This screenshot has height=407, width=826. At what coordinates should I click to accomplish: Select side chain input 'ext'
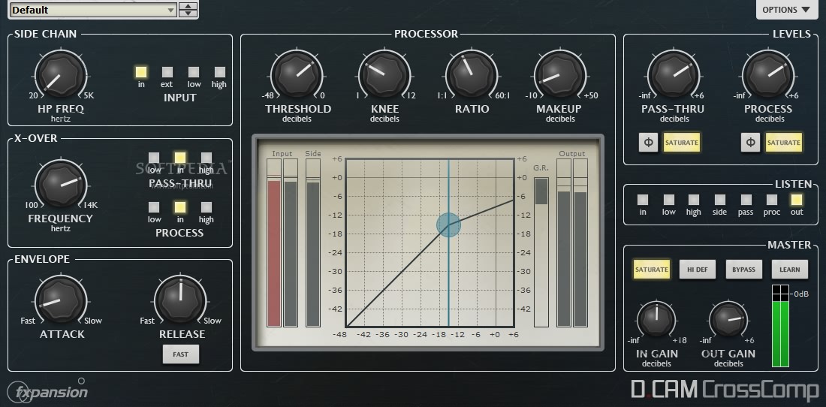[x=167, y=71]
